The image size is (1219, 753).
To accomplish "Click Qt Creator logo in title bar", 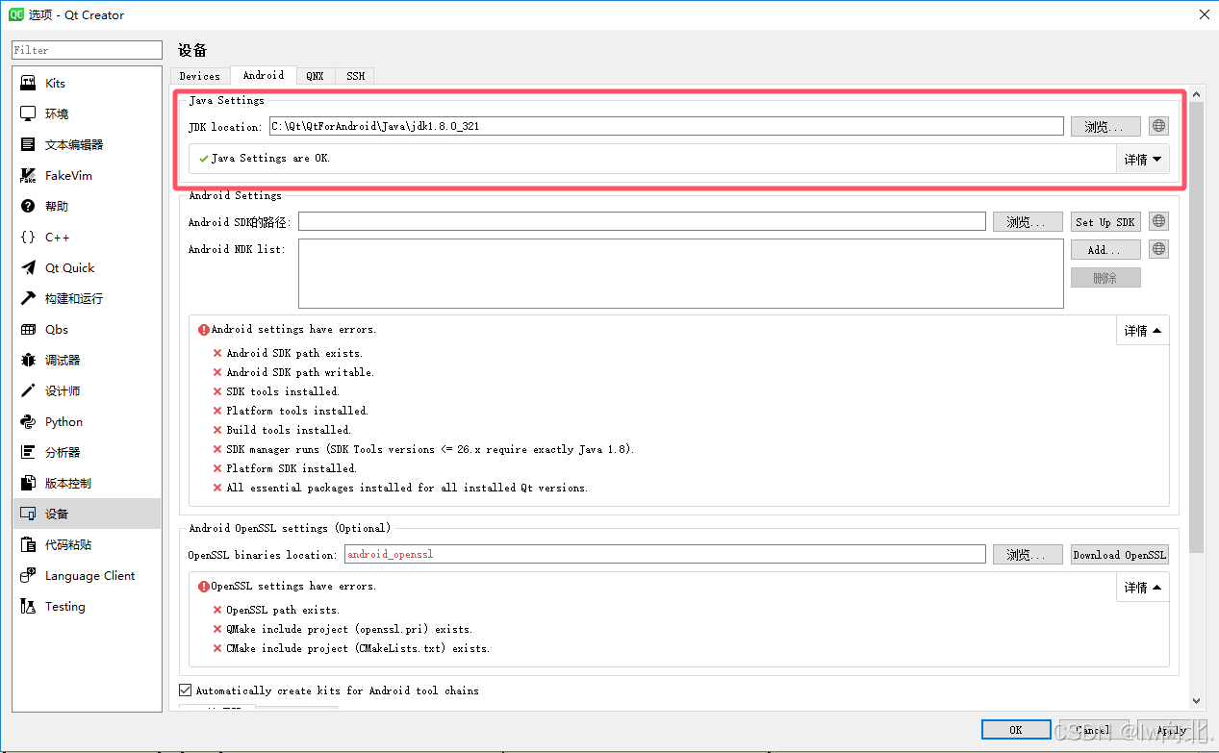I will tap(16, 14).
